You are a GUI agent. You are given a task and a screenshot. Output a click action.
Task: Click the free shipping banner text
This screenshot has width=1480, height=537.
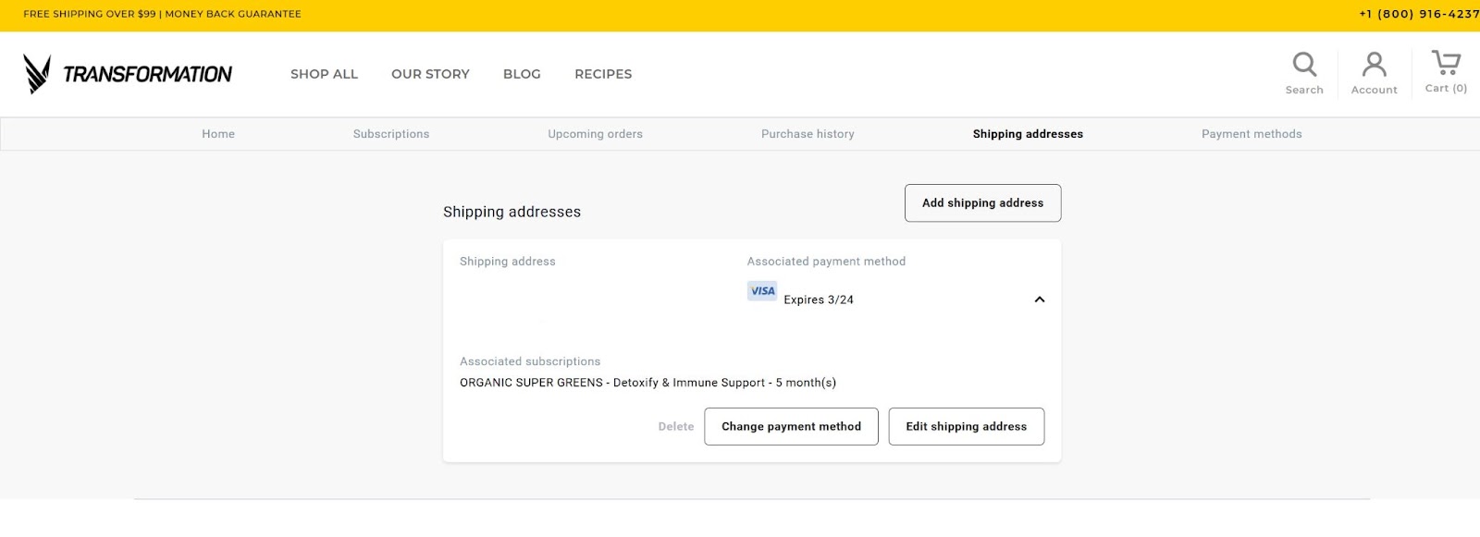pos(162,14)
